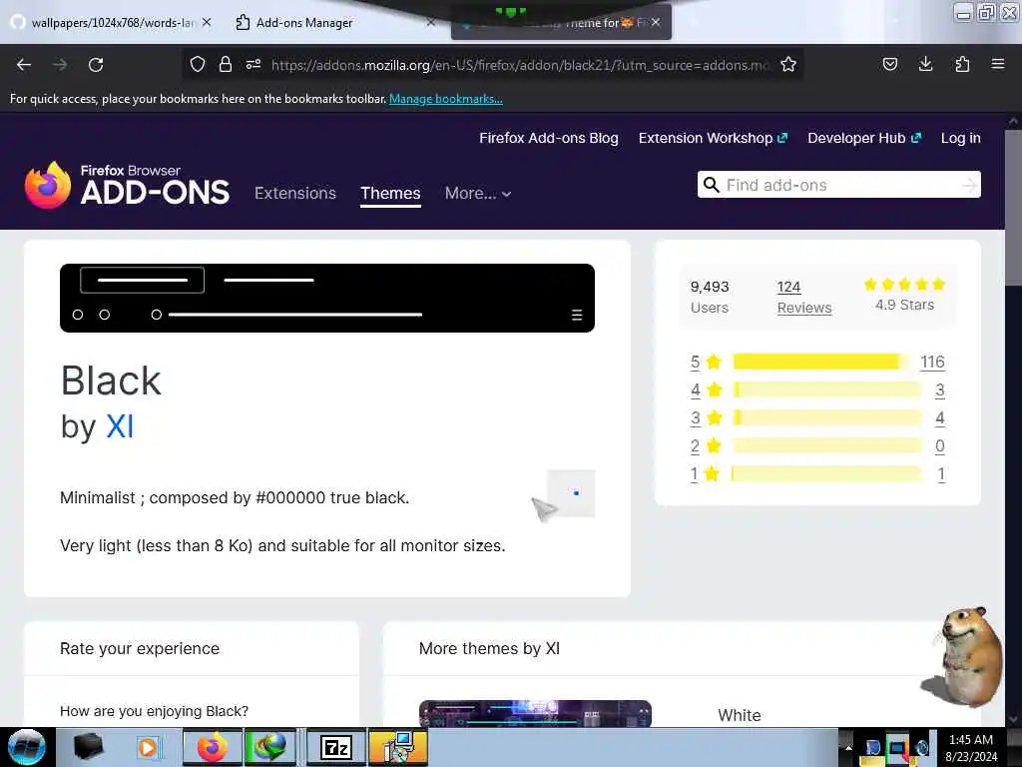The width and height of the screenshot is (1022, 767).
Task: Click the Firefox Browser Add-ons logo
Action: pyautogui.click(x=127, y=186)
